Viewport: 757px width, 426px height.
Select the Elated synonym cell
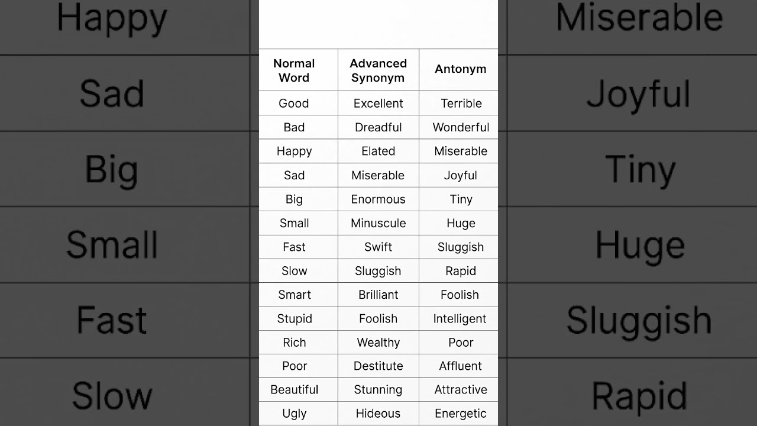378,151
